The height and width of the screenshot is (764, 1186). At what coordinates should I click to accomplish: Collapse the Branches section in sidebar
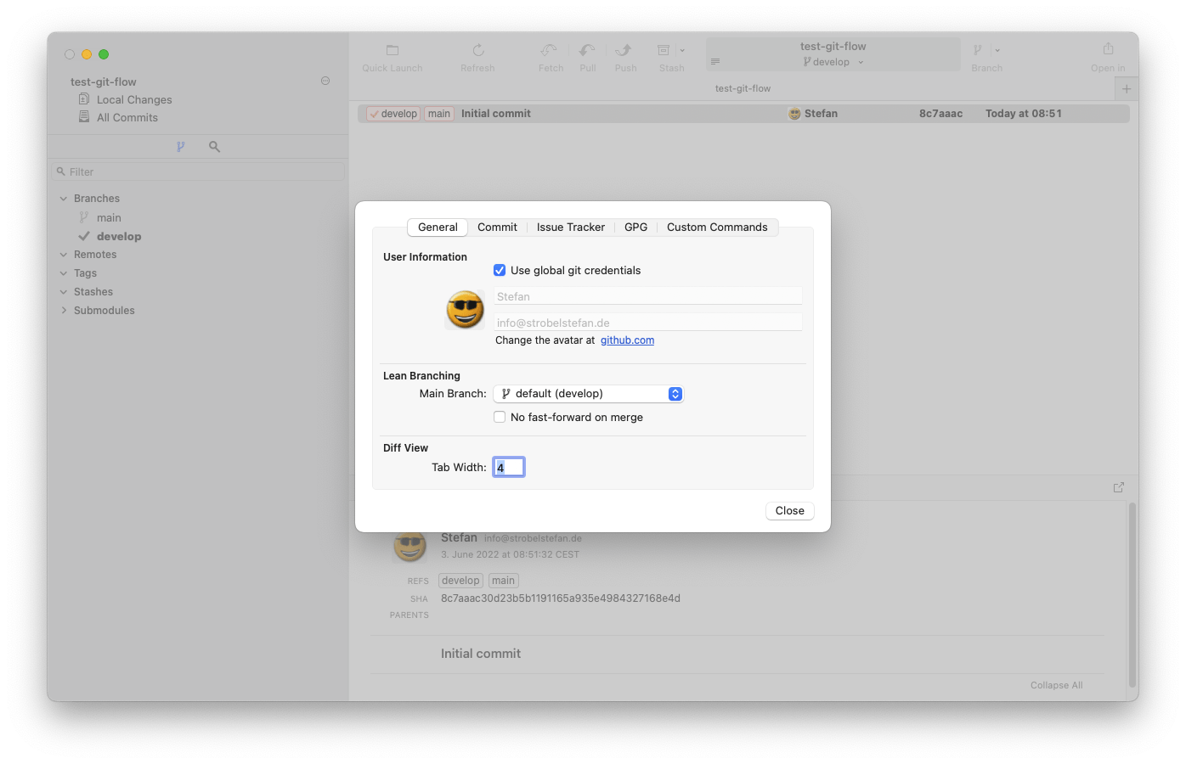(x=63, y=198)
